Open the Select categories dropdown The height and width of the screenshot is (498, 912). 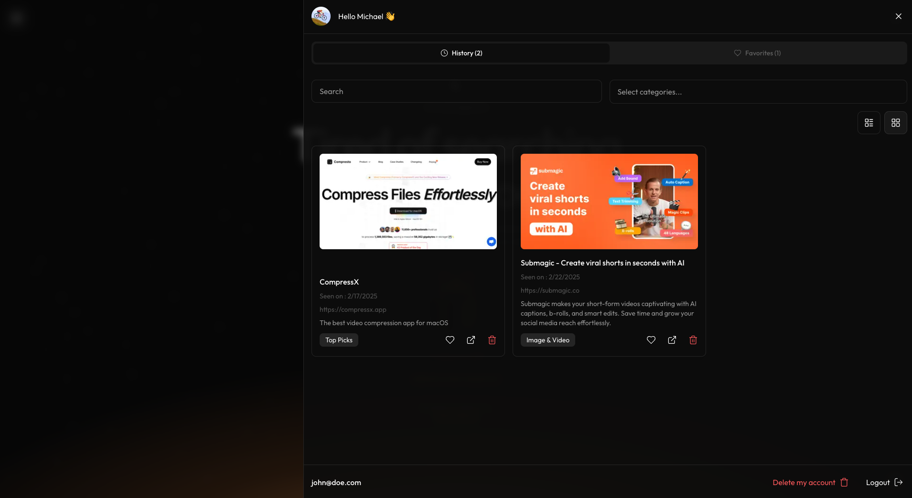pyautogui.click(x=758, y=92)
